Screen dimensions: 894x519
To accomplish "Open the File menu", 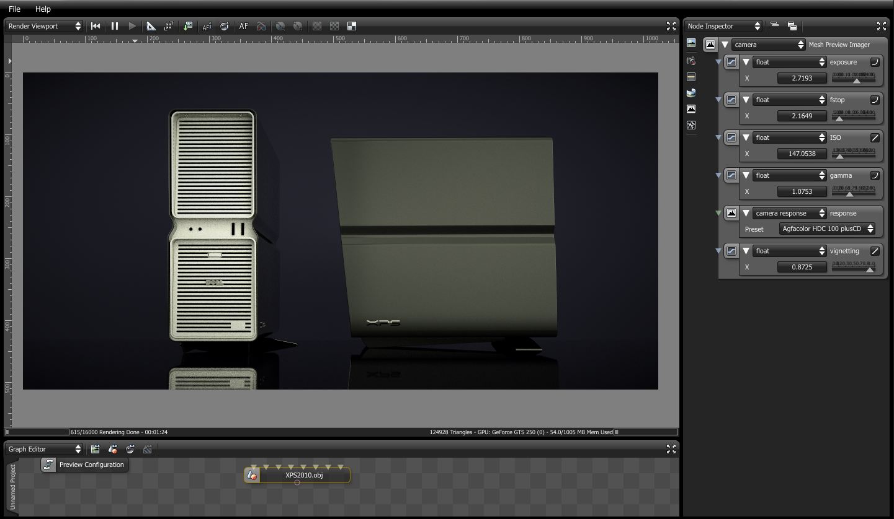I will point(14,9).
